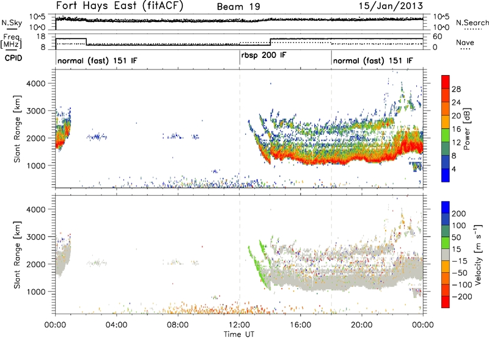489x338 pixels.
Task: Click the 'Fort Hays East (fitACF)' title
Action: tap(120, 6)
